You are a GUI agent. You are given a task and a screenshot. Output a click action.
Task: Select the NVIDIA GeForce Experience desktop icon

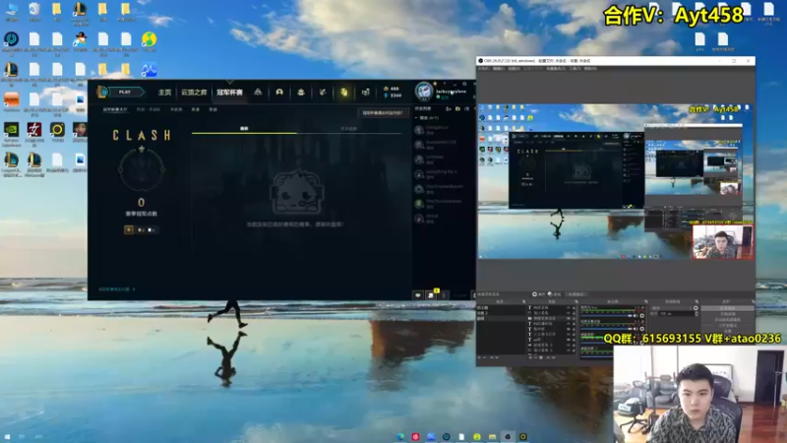(12, 133)
